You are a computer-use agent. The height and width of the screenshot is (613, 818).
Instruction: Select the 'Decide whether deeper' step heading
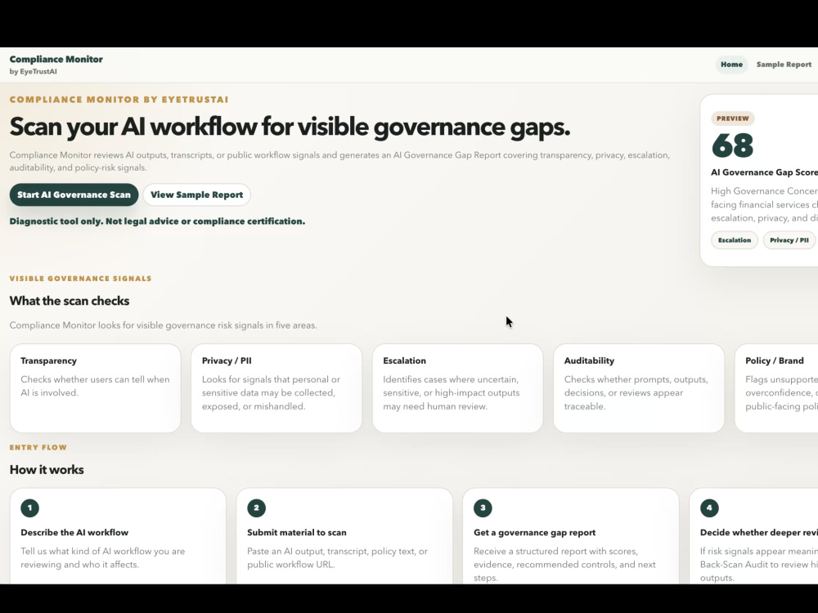point(759,533)
